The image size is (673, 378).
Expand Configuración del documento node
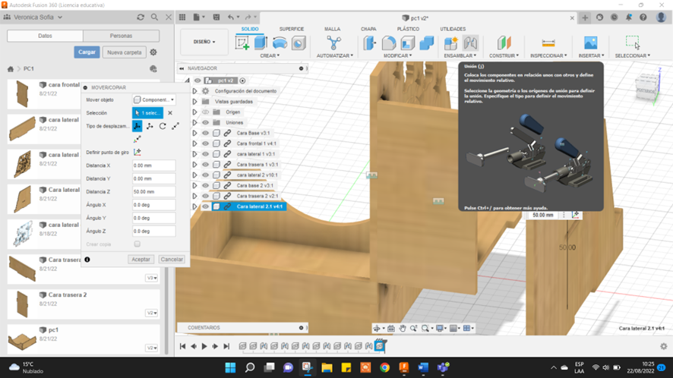click(195, 91)
